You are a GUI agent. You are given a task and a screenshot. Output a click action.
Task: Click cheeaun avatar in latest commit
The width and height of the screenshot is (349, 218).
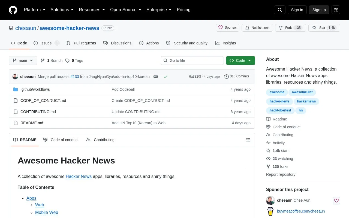(15, 77)
